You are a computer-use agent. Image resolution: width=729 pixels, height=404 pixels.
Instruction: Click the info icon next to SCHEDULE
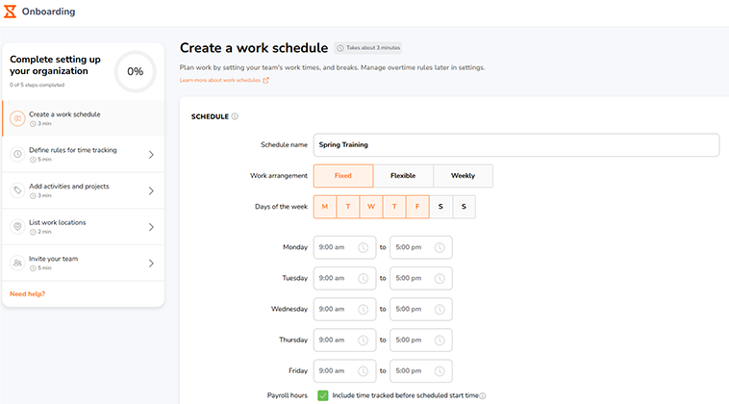tap(235, 117)
